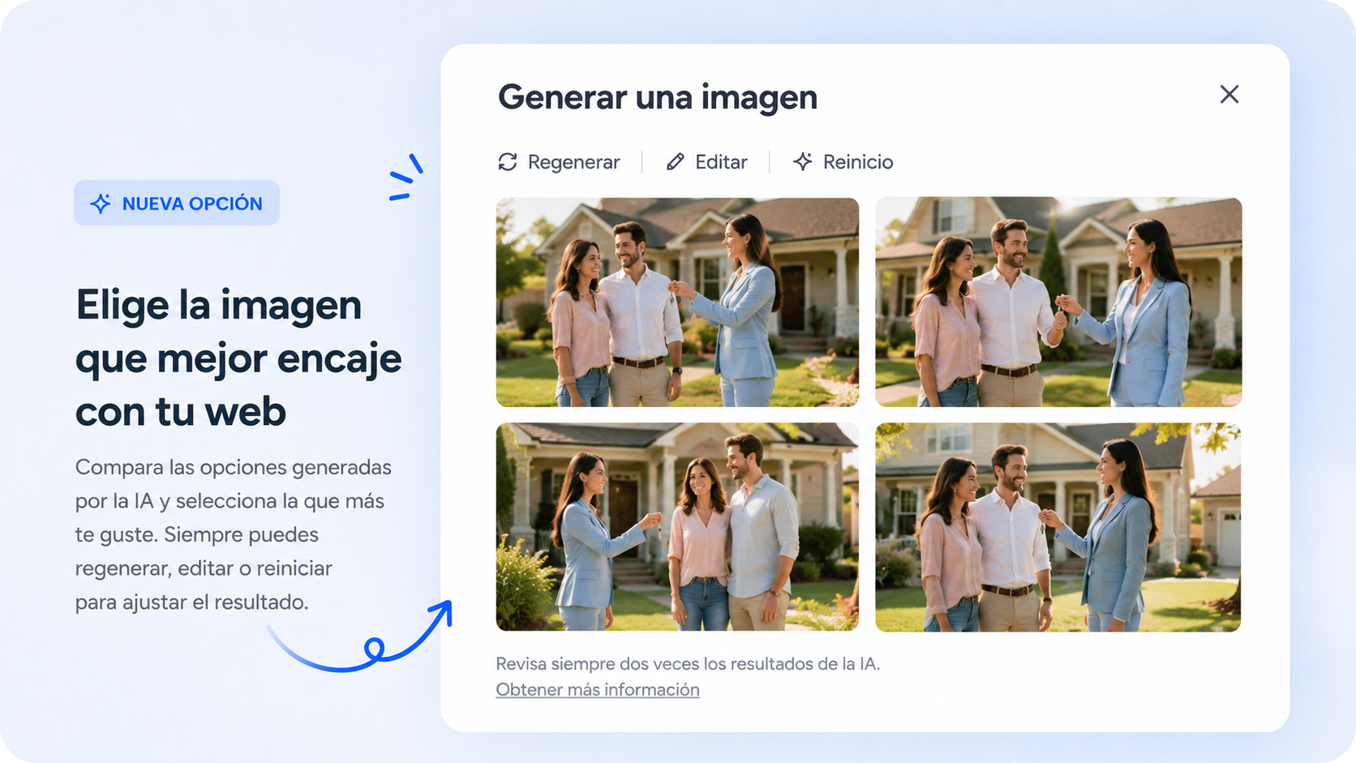Select the top-right generated house image
The height and width of the screenshot is (763, 1356).
click(1058, 302)
